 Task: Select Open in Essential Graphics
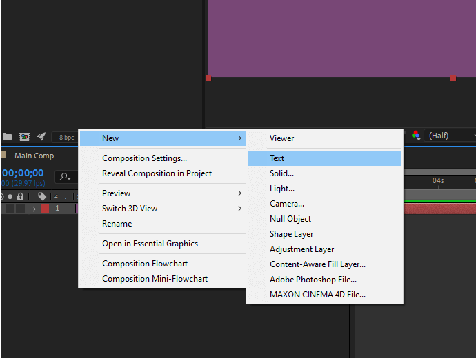(x=162, y=244)
